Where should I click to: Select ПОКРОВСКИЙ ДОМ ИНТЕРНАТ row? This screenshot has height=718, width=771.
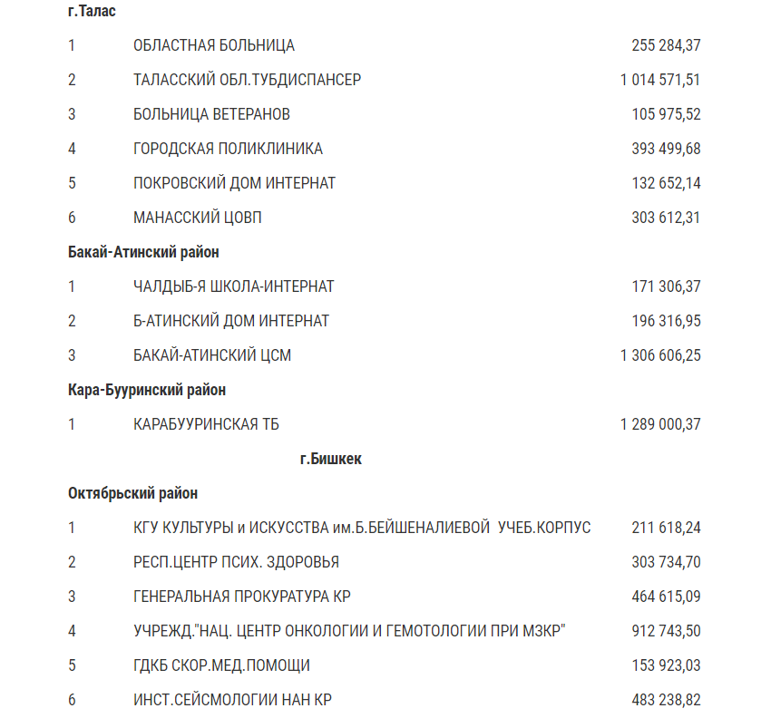234,183
